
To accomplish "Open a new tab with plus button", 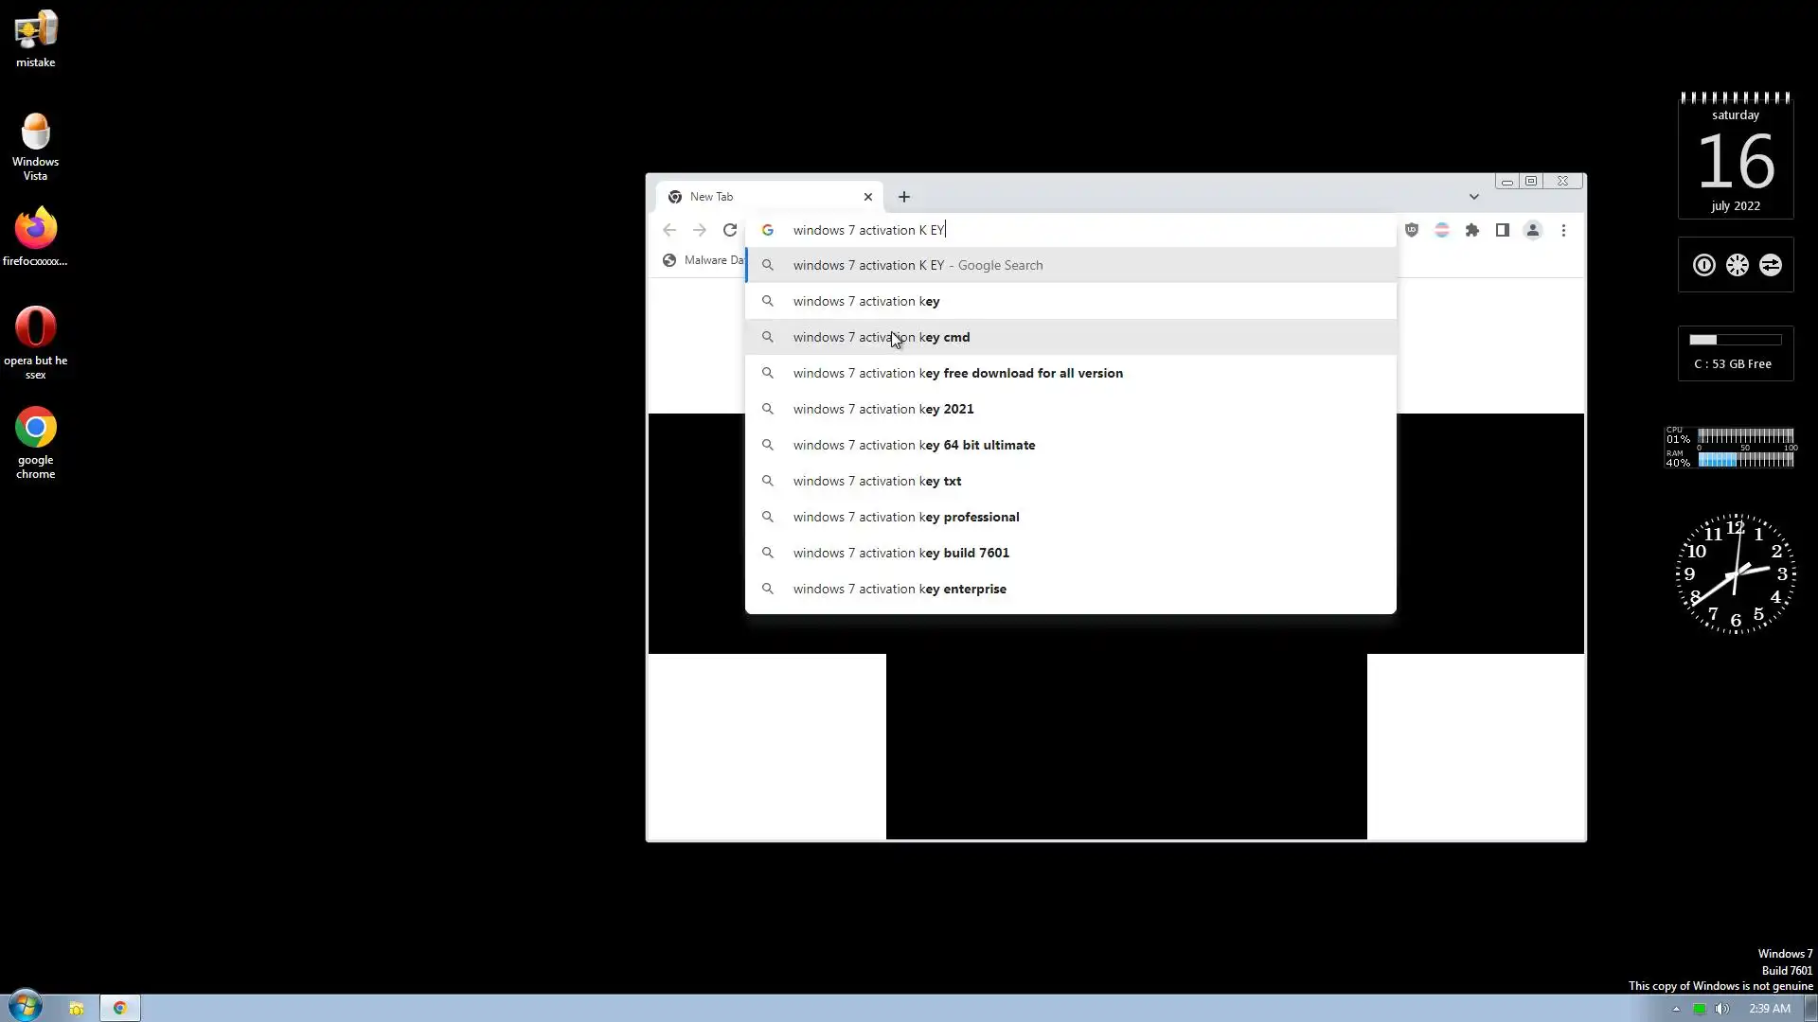I will 903,197.
